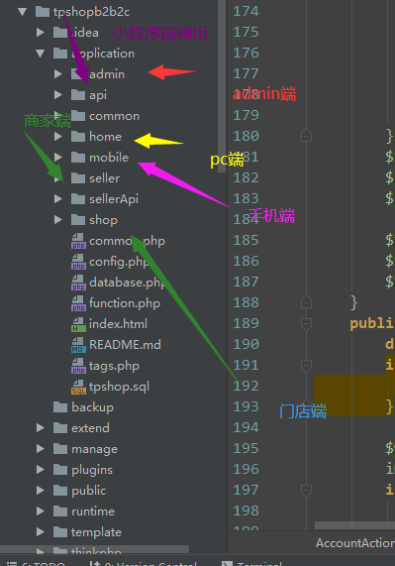Open the tags.php file icon
Viewport: 395px width, 566px height.
(x=78, y=366)
